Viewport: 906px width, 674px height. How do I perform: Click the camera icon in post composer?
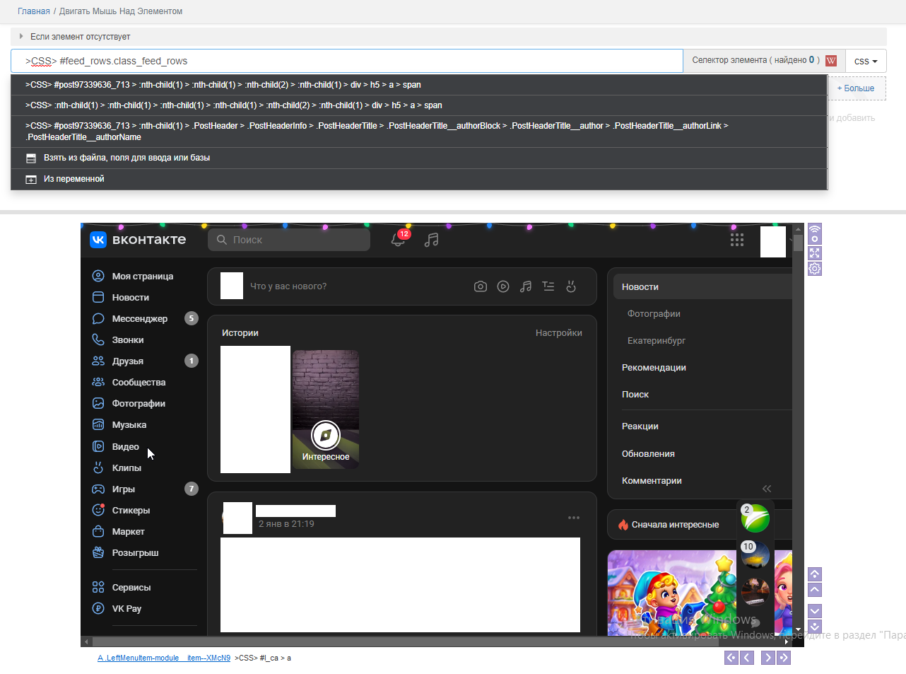(481, 286)
